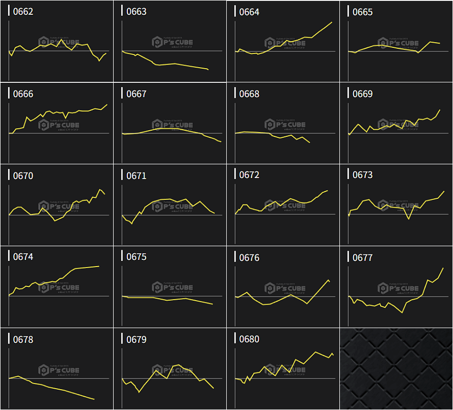Viewport: 453px width, 410px height.
Task: View the chart for 0679
Action: point(170,369)
